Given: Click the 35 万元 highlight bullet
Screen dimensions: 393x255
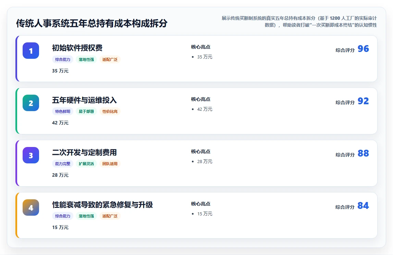Looking at the screenshot, I should (x=205, y=57).
